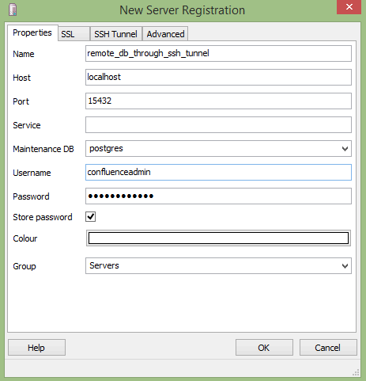Close the New Server Registration dialog

(349, 7)
